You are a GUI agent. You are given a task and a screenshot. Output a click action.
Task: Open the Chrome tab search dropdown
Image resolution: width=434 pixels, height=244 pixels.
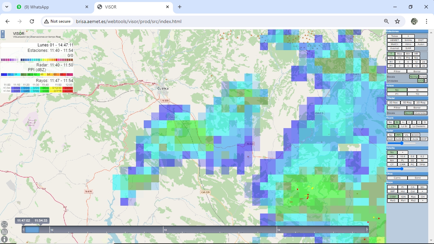[x=7, y=7]
